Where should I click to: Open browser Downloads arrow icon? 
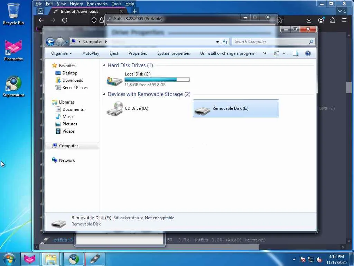309,20
